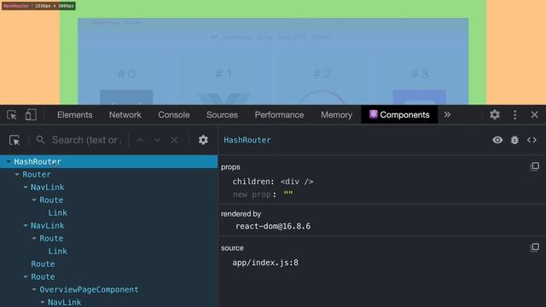This screenshot has height=307, width=546.
Task: Collapse the Route under first NavLink
Action: (x=34, y=200)
